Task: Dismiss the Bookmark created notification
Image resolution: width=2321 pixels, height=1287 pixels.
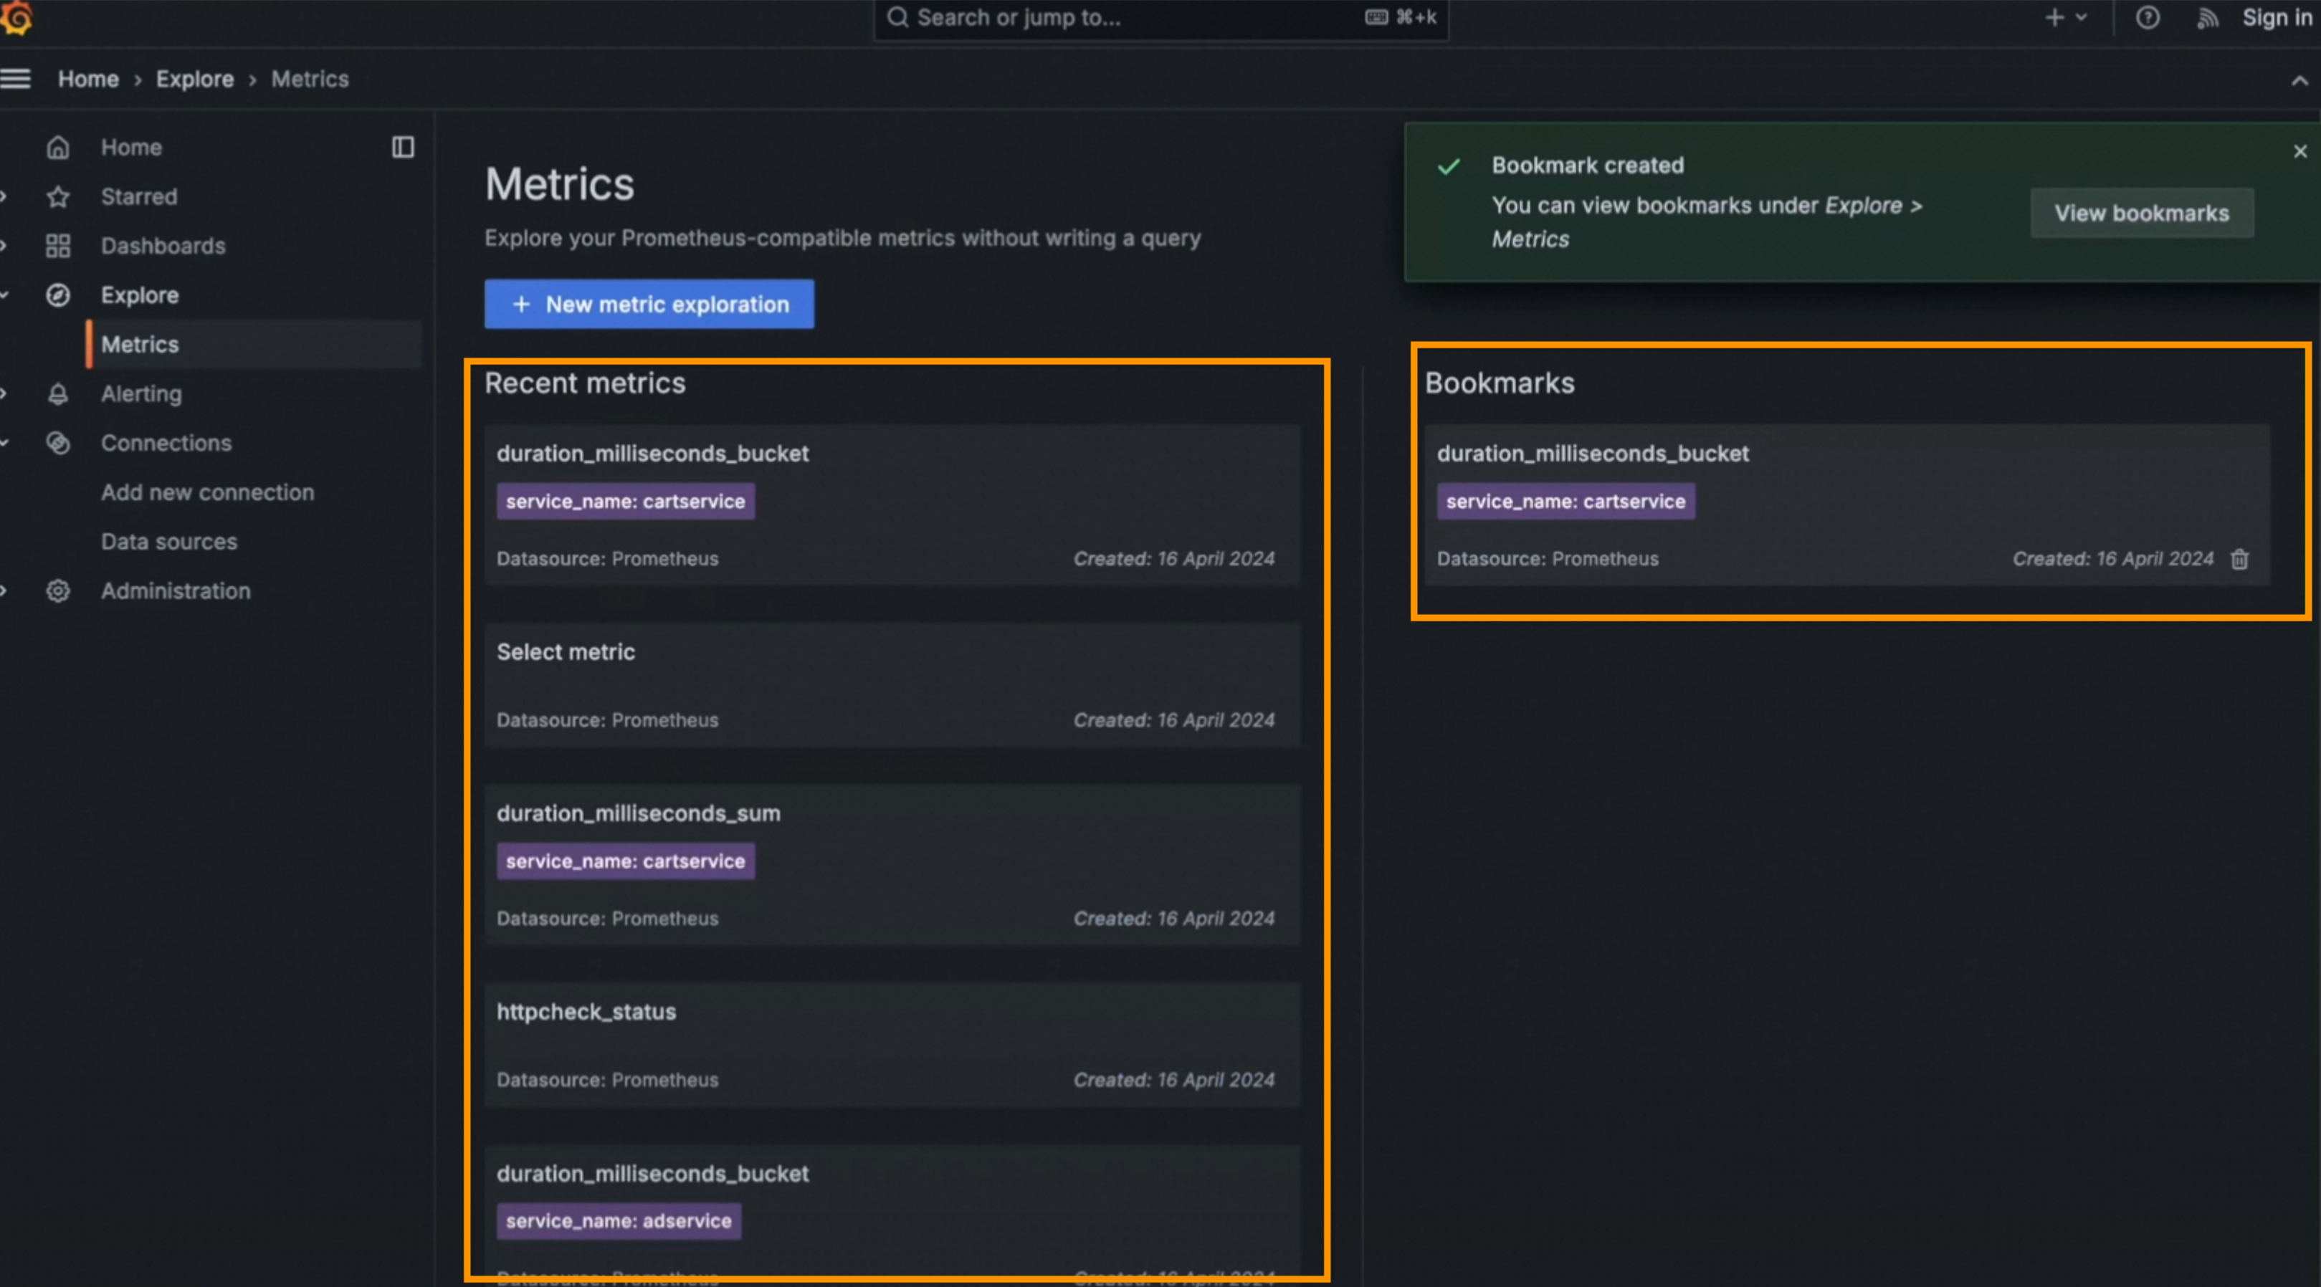Action: pyautogui.click(x=2300, y=151)
